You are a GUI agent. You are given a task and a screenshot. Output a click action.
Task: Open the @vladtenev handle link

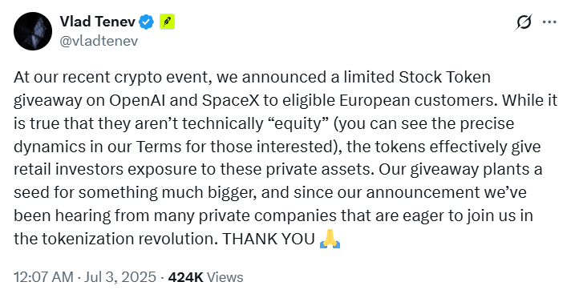coord(99,41)
